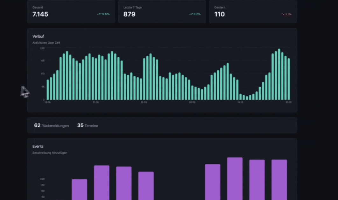This screenshot has width=338, height=200.
Task: Click the Aktivitäten über Zeit subtitle
Action: (46, 43)
